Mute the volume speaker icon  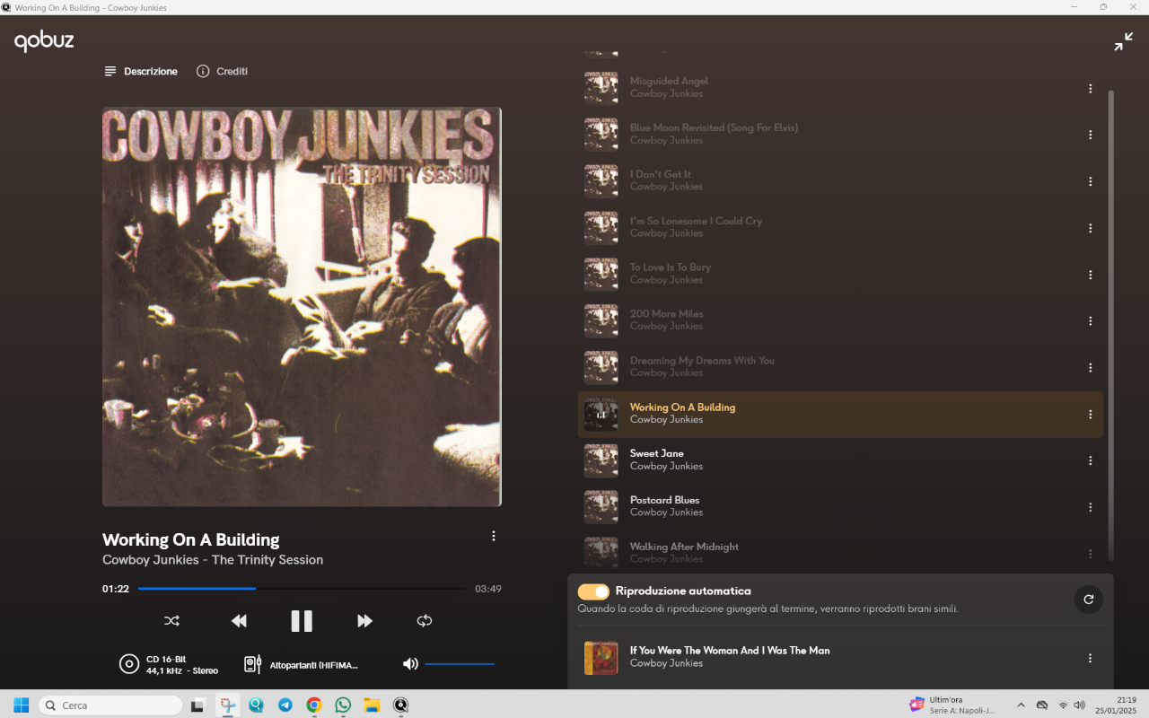(x=410, y=664)
